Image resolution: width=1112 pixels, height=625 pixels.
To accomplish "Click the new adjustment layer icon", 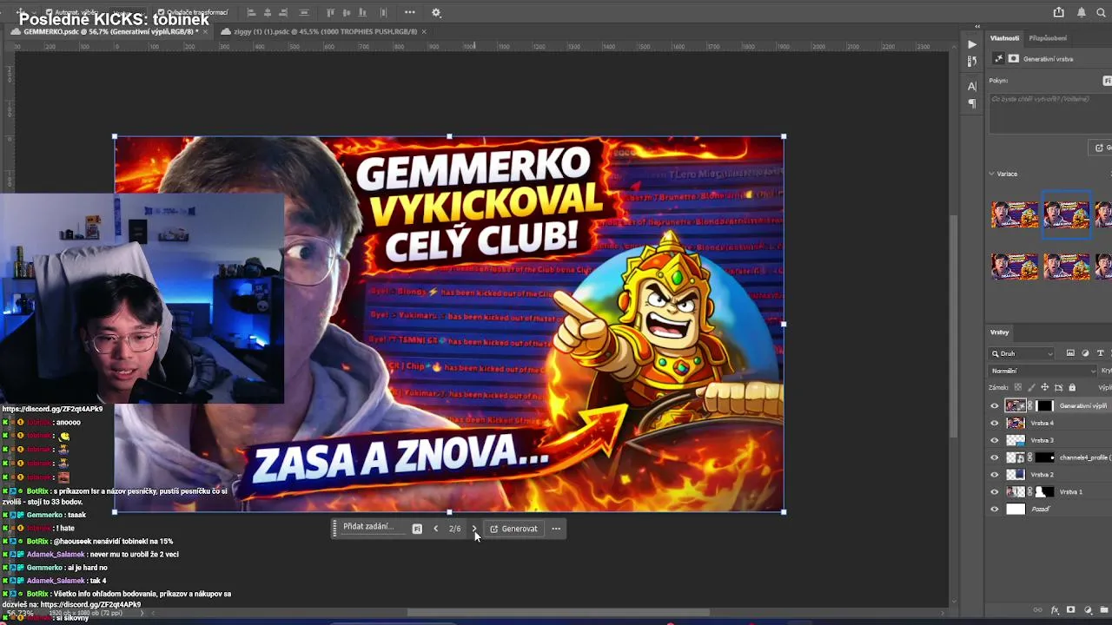I will pos(1088,609).
